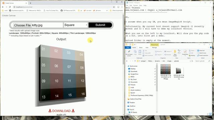Screen dimensions: 214x120
Task: Open a new Chrome tab
Action: pyautogui.click(x=30, y=3)
